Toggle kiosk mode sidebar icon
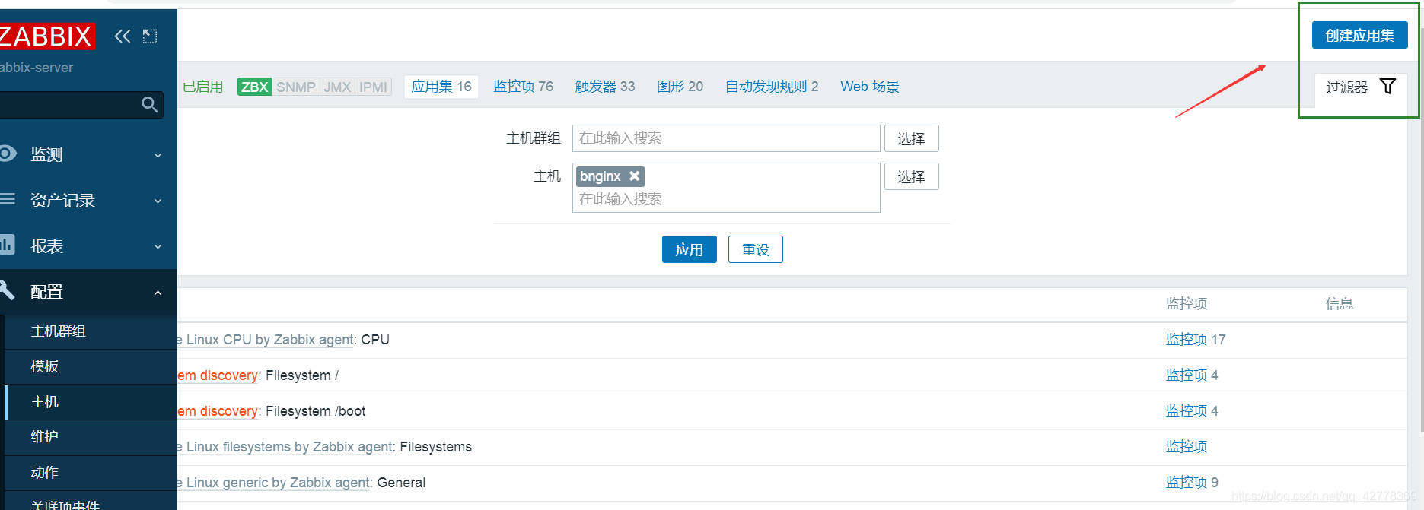 tap(150, 36)
